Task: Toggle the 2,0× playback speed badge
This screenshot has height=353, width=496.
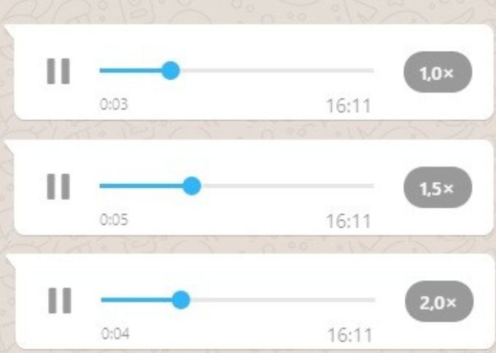Action: point(439,301)
